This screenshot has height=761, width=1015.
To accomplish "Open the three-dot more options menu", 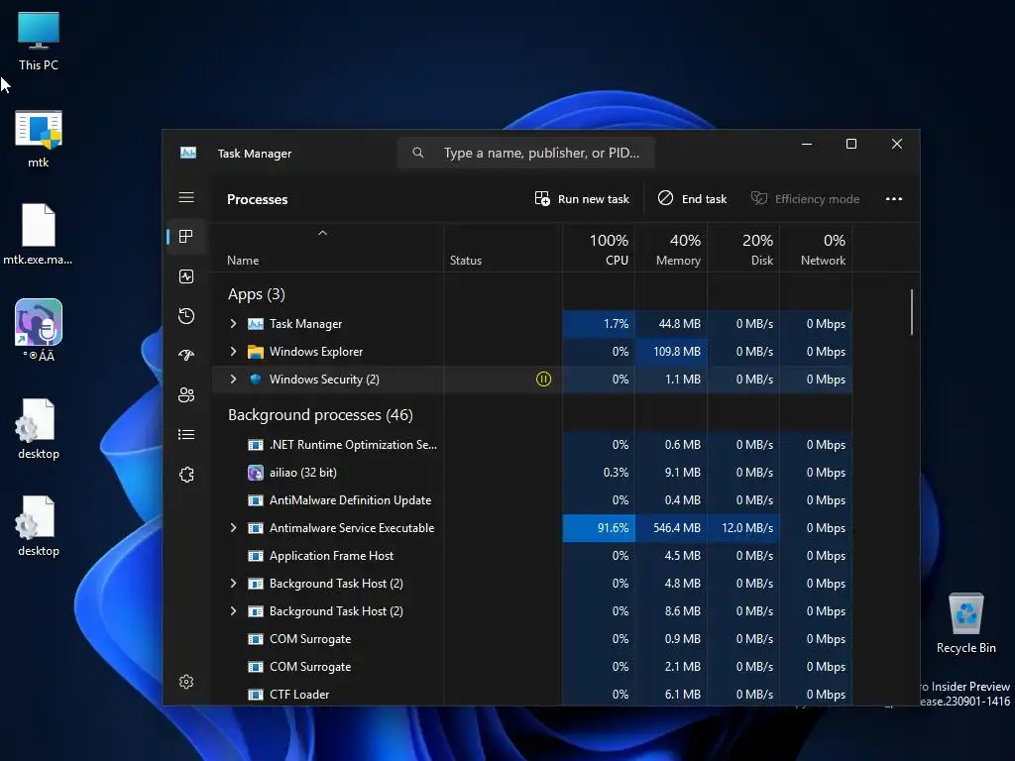I will [x=894, y=198].
